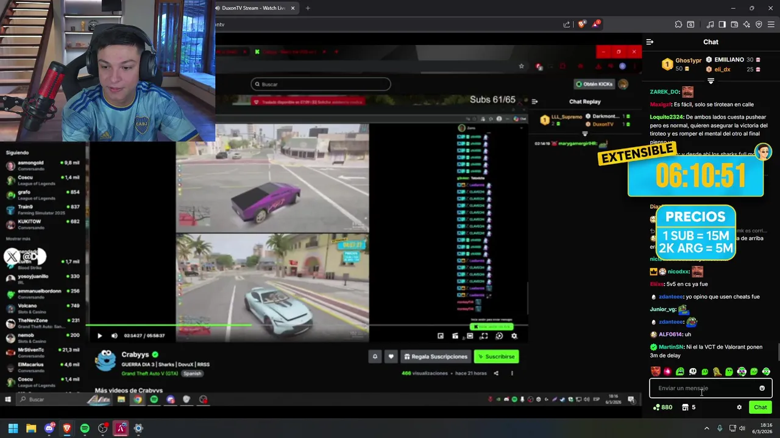Open Volcano channel in sidebar
The height and width of the screenshot is (438, 780).
click(x=43, y=308)
